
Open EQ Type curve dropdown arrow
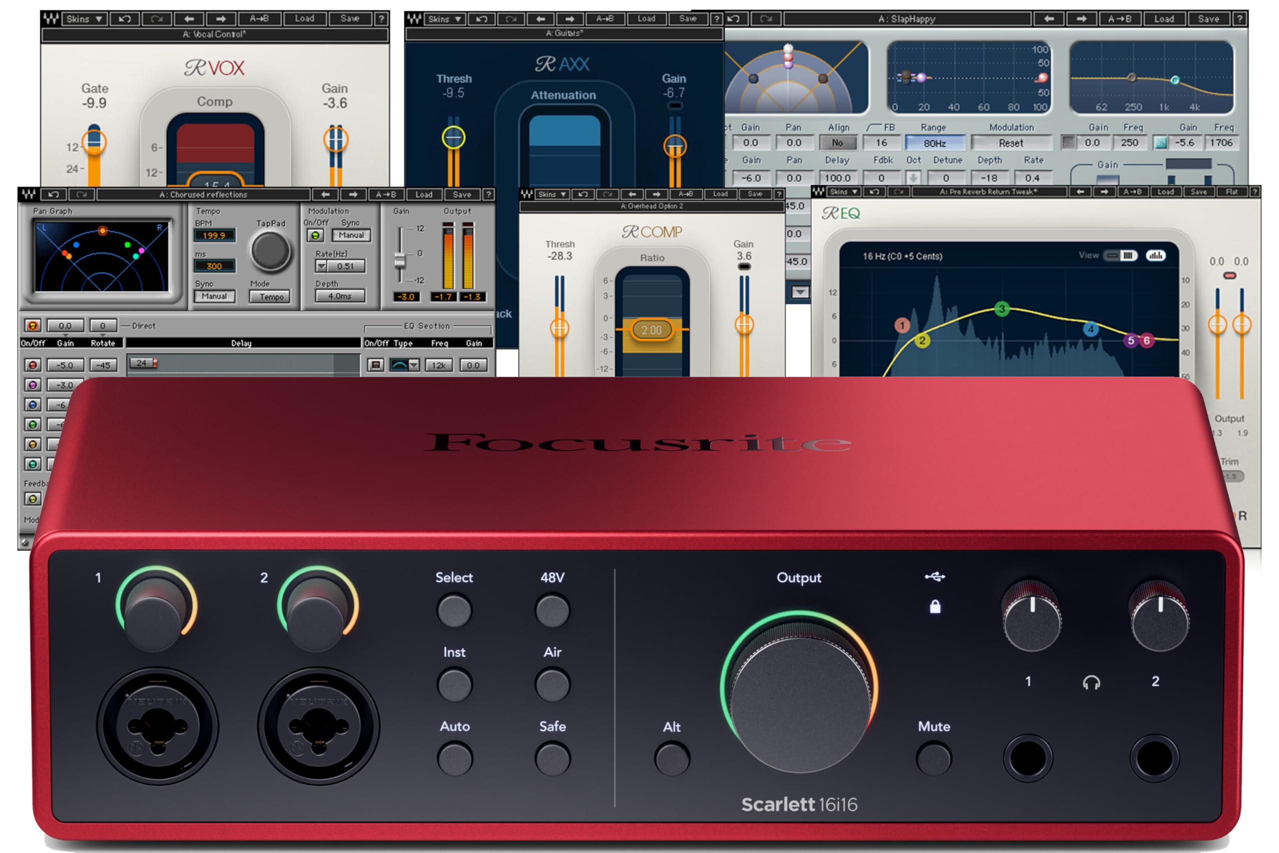tap(414, 365)
